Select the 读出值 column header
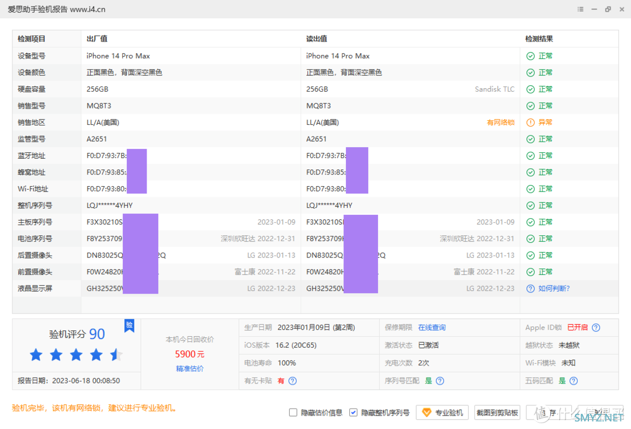This screenshot has height=429, width=631. pyautogui.click(x=317, y=39)
